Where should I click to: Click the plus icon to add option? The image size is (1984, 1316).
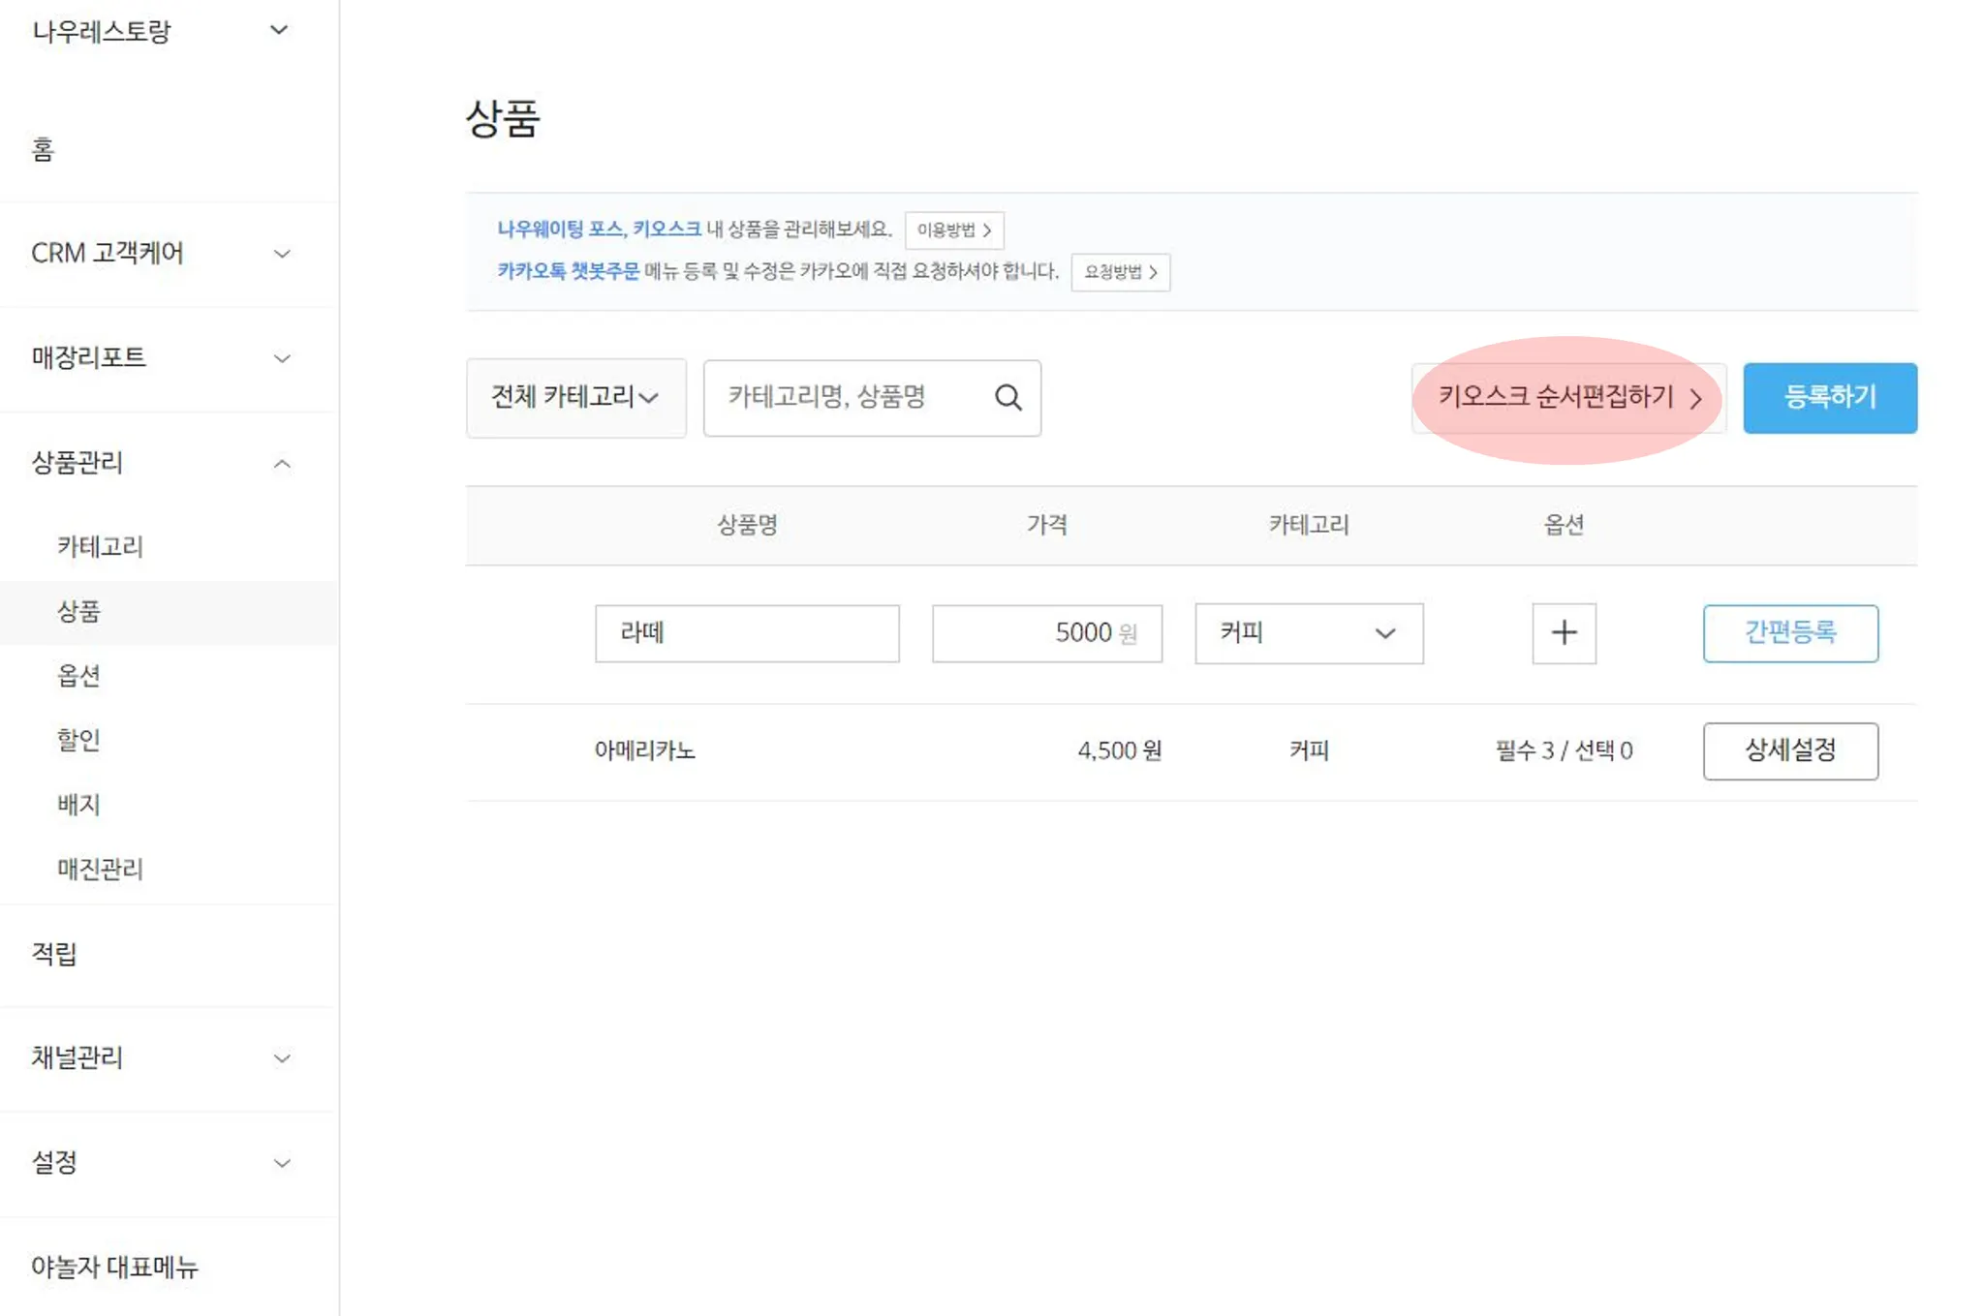click(1564, 633)
